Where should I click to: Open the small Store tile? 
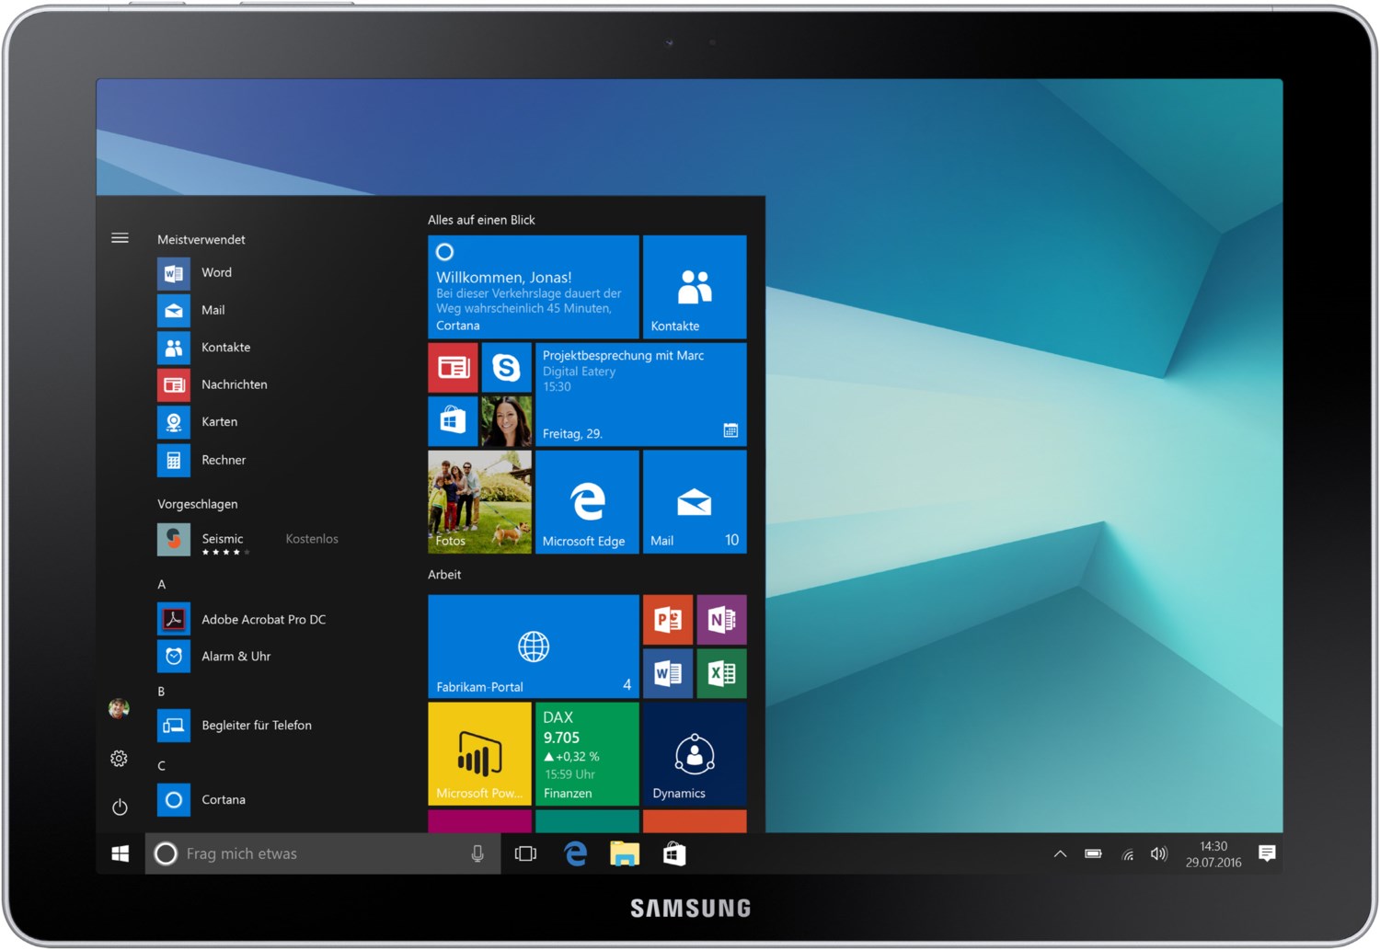pos(453,421)
